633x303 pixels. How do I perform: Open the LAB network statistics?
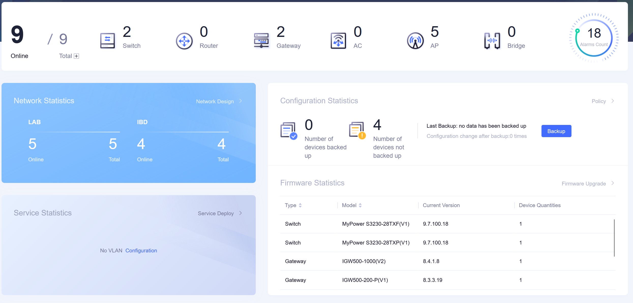click(34, 122)
